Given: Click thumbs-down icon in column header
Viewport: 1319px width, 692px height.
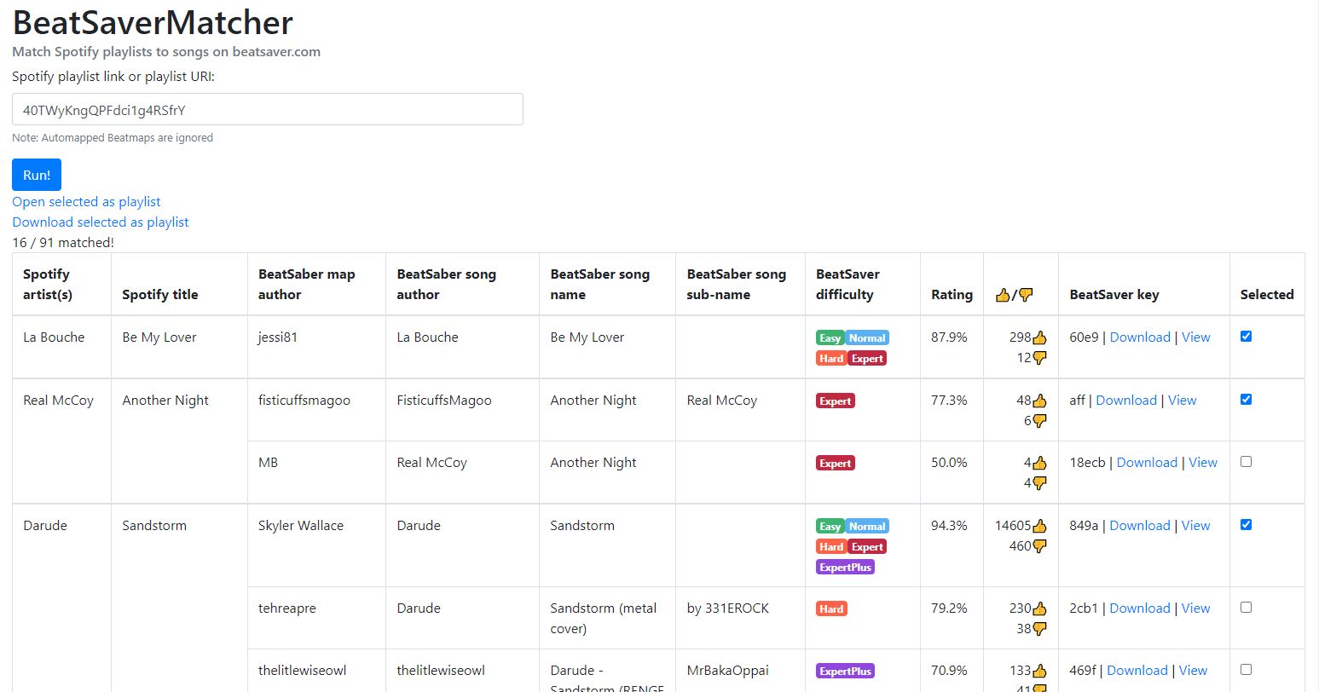Looking at the screenshot, I should [1026, 295].
